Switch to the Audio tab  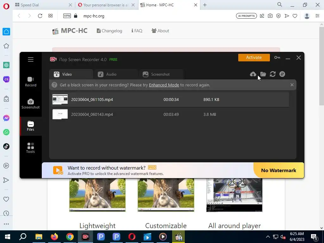click(x=116, y=74)
